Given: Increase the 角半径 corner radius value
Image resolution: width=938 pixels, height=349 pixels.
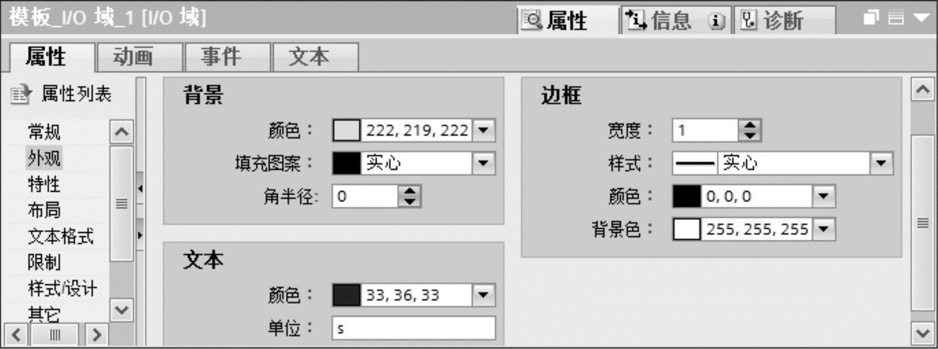Looking at the screenshot, I should click(410, 192).
